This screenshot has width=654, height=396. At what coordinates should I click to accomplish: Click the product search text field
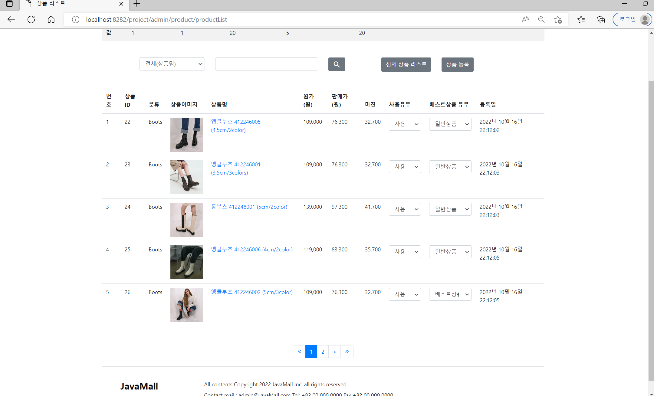pos(266,64)
